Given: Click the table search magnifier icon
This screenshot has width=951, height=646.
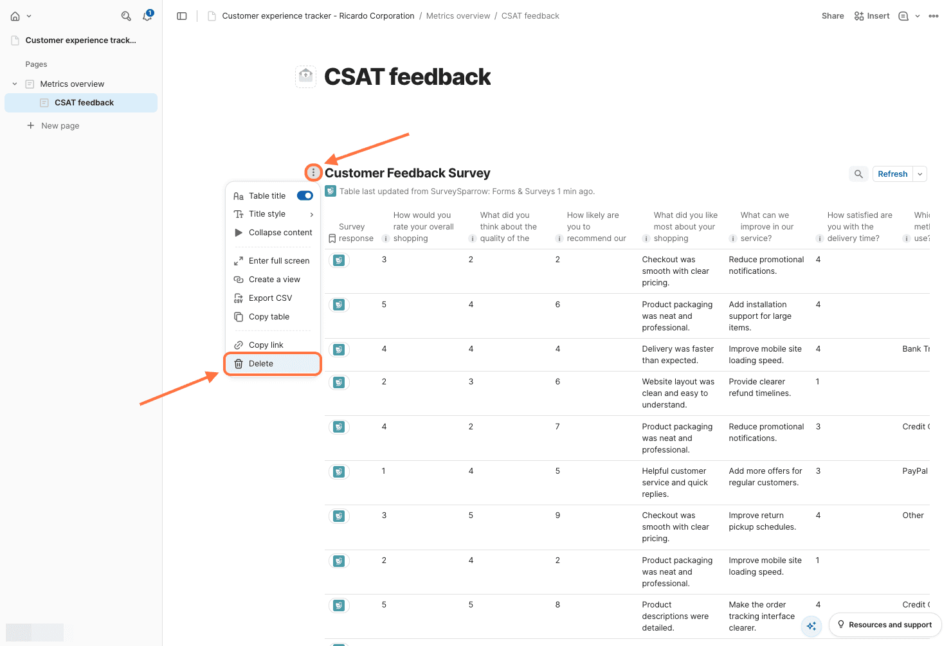Looking at the screenshot, I should 858,174.
